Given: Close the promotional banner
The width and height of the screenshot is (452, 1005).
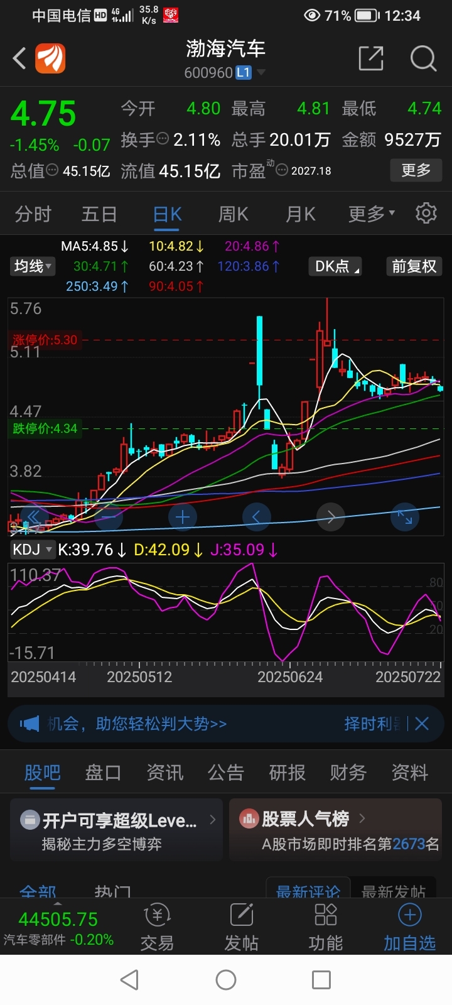Looking at the screenshot, I should pyautogui.click(x=422, y=724).
